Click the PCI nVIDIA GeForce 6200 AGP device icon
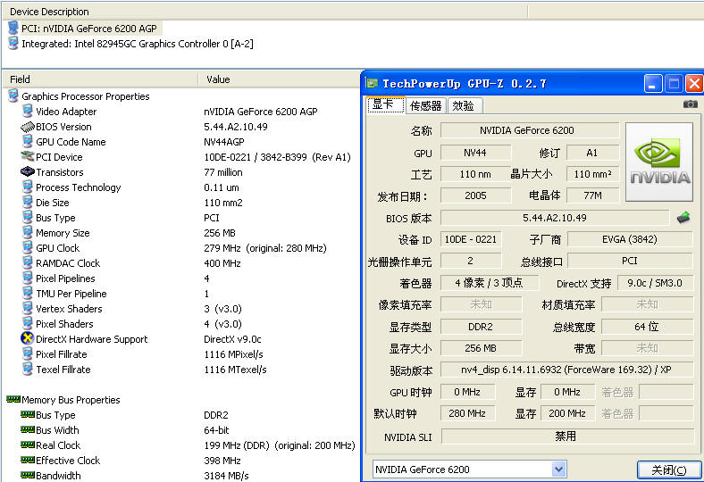Viewport: 704px width, 482px height. (13, 29)
